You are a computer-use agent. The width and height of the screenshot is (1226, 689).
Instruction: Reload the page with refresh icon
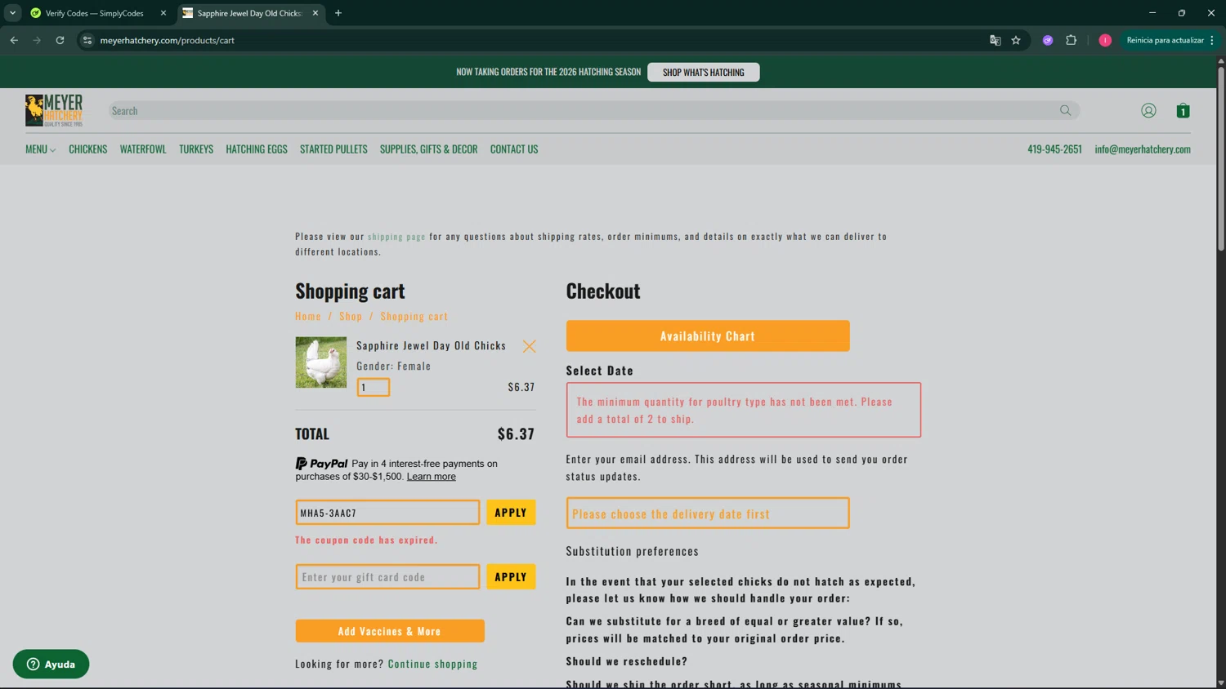(x=60, y=40)
